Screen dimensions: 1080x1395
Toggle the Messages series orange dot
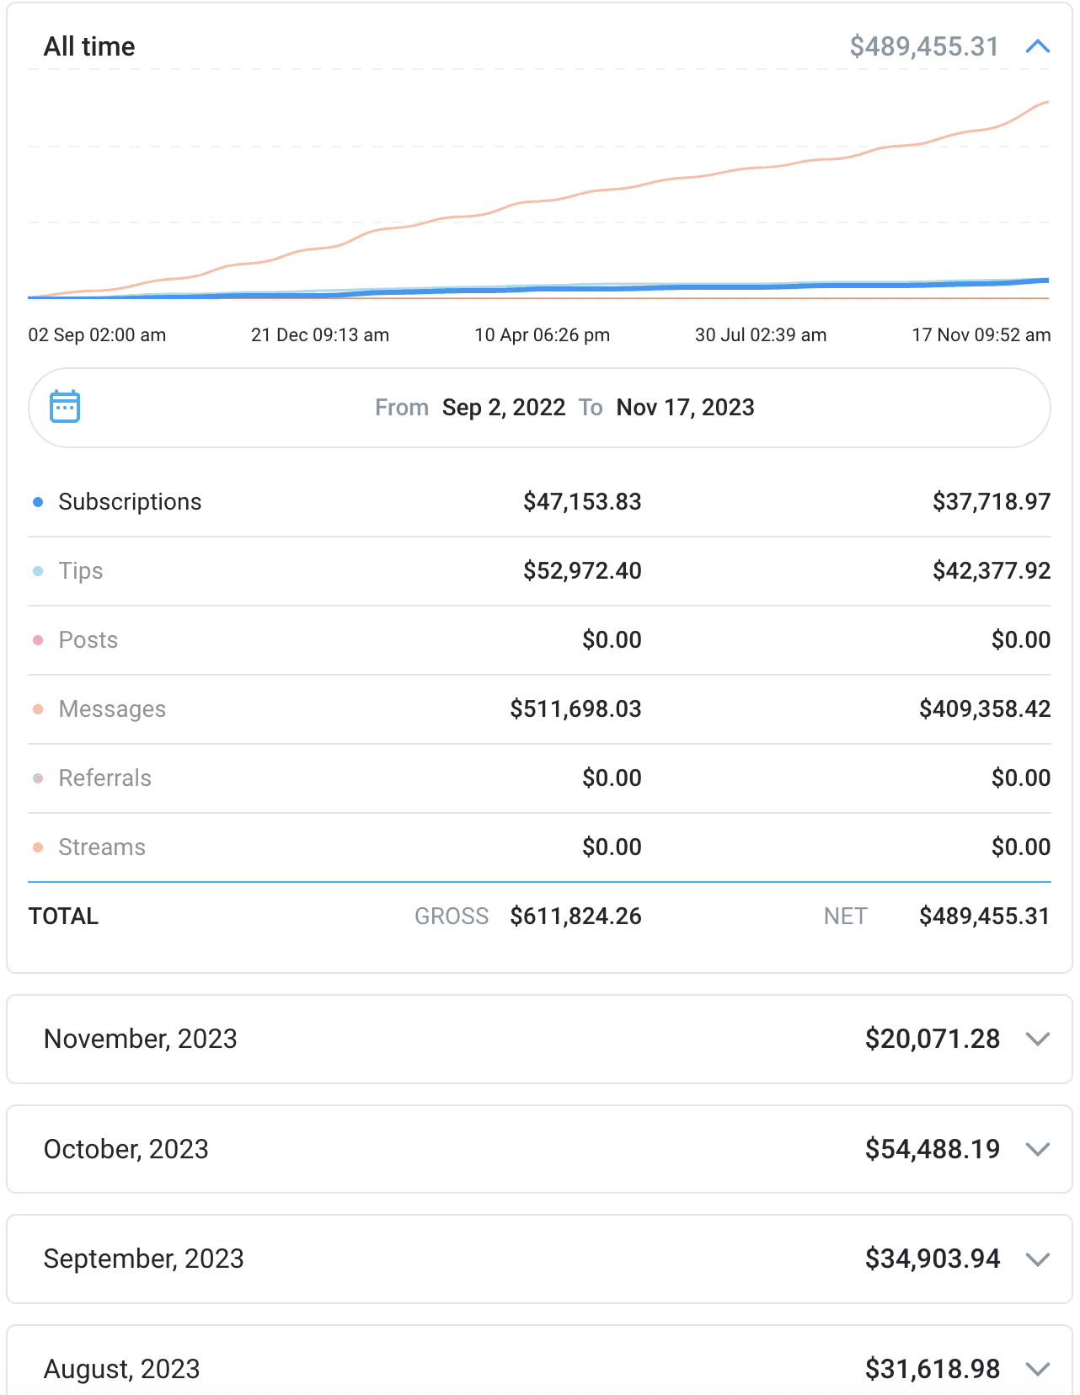[38, 709]
